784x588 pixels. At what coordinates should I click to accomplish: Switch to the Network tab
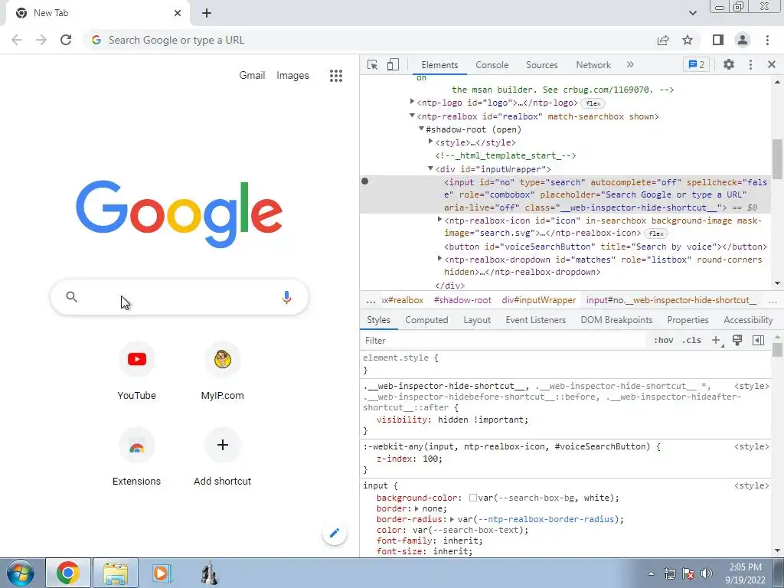(x=593, y=65)
